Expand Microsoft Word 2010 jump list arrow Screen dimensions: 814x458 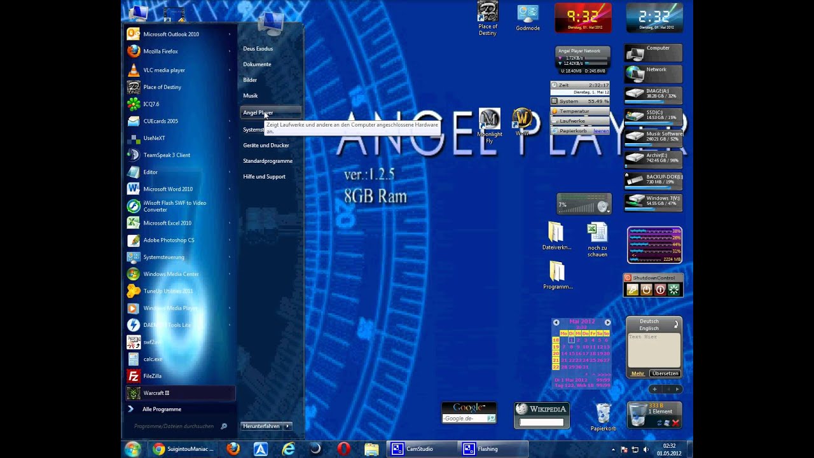pos(230,189)
